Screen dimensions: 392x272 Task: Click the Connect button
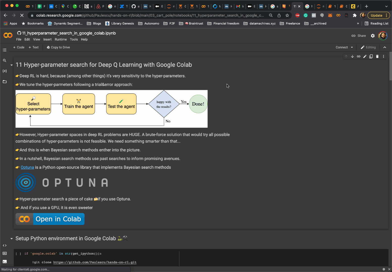342,47
